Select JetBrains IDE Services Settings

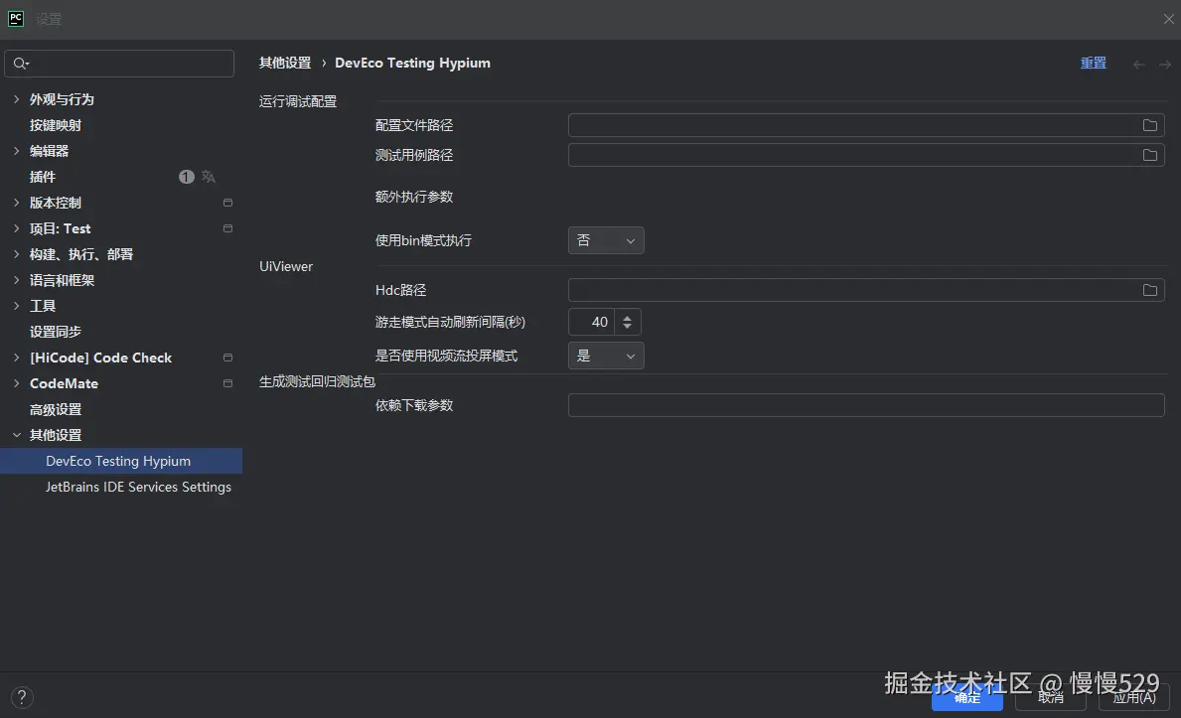[x=138, y=487]
